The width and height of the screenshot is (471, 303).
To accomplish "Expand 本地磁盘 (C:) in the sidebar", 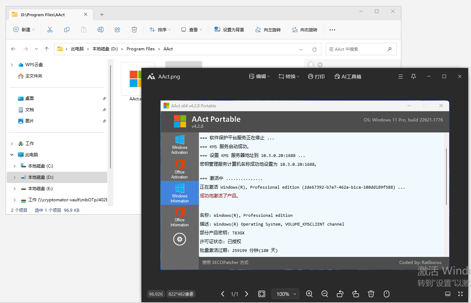I will point(14,166).
